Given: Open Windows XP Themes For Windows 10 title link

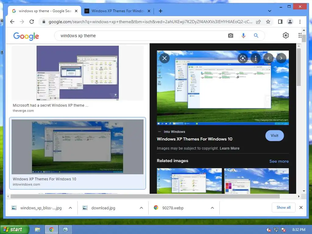Looking at the screenshot, I should point(195,139).
